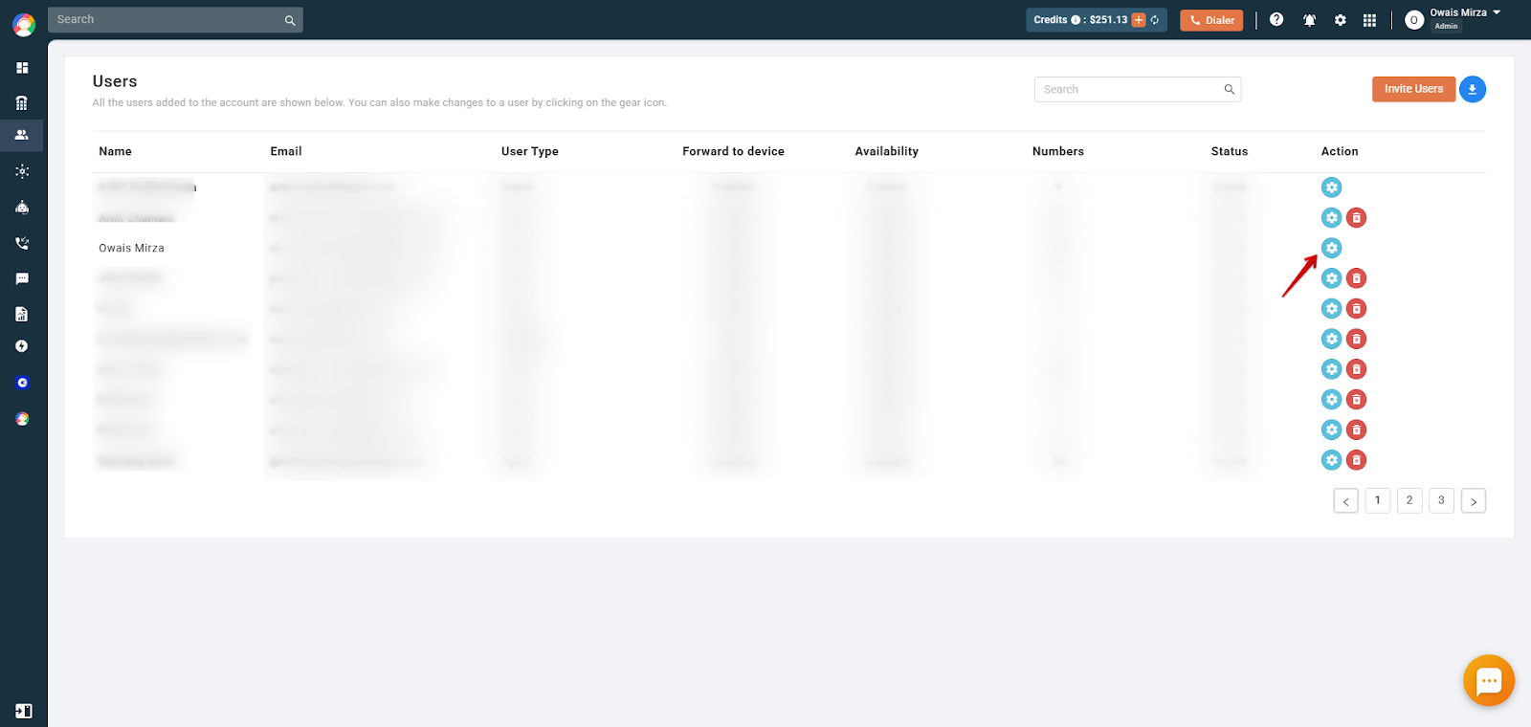The height and width of the screenshot is (727, 1531).
Task: Open the call logs phone icon in the sidebar
Action: click(x=22, y=243)
